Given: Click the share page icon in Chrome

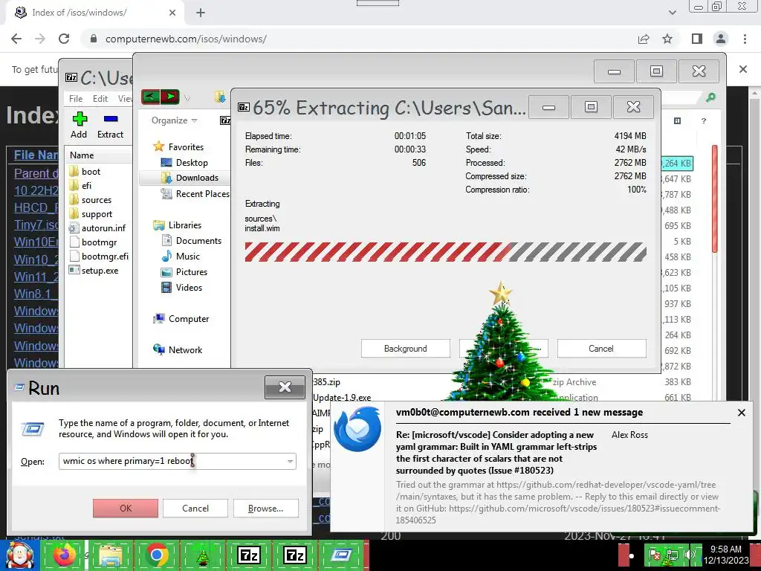Looking at the screenshot, I should click(x=644, y=39).
